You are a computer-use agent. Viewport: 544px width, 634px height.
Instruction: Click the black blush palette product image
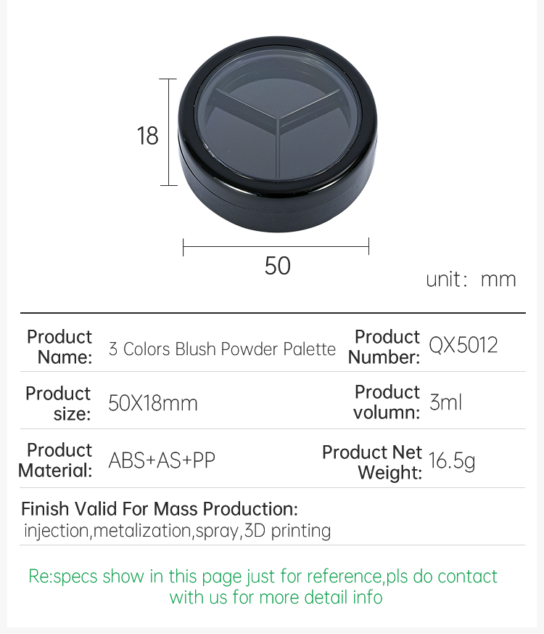pyautogui.click(x=278, y=134)
